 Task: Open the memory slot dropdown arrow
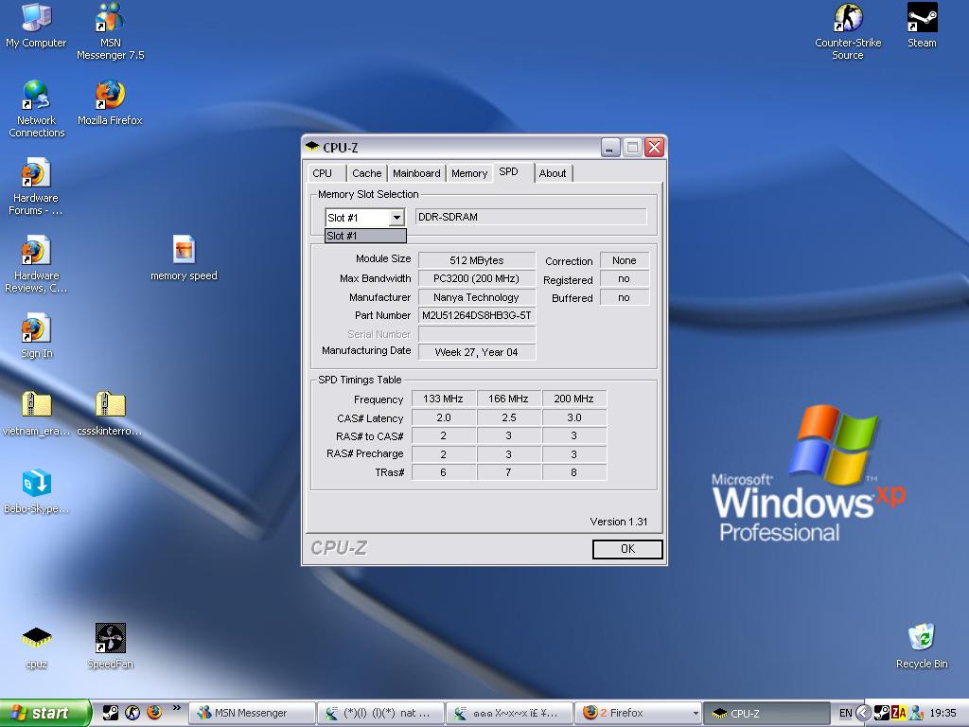pyautogui.click(x=396, y=217)
